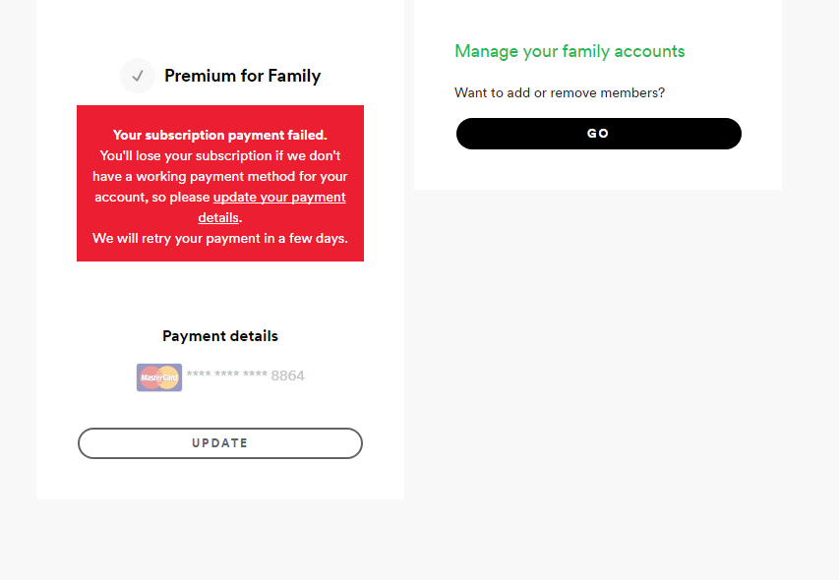
Task: Open the "update your payment details" link
Action: coord(279,197)
